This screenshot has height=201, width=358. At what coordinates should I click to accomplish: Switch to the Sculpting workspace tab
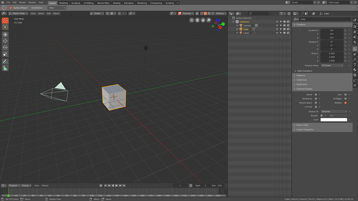click(76, 3)
